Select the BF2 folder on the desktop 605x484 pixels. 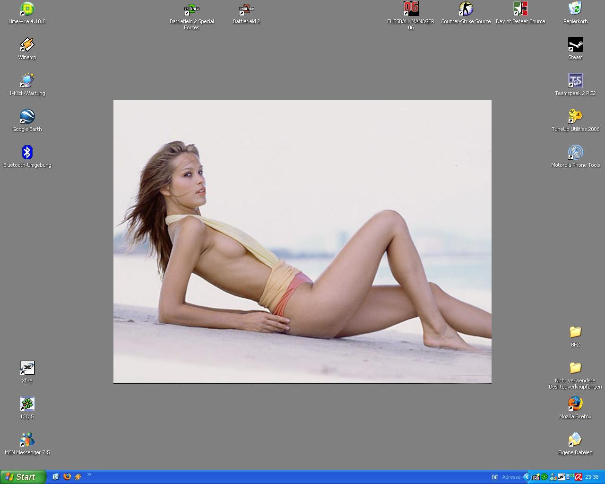click(575, 332)
